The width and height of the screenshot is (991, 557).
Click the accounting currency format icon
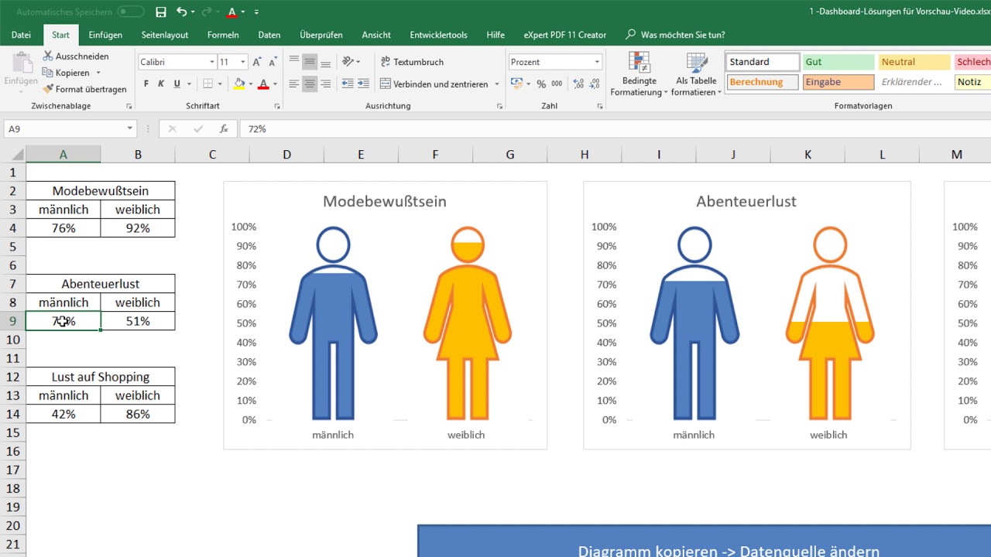coord(516,84)
